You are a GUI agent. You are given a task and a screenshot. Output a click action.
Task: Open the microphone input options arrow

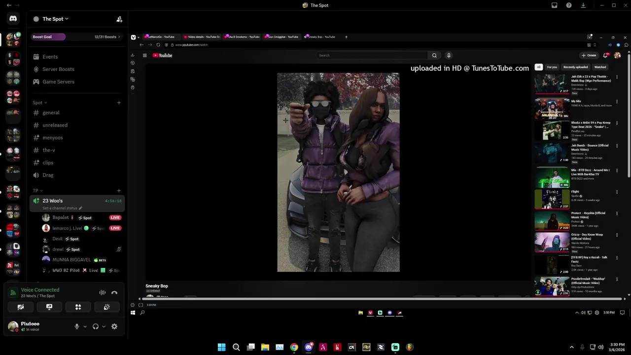(x=85, y=326)
